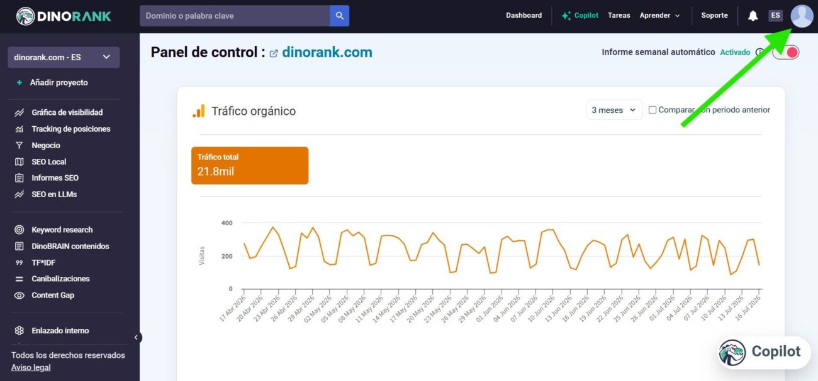
Task: Click the SEO Local map icon
Action: coord(19,161)
